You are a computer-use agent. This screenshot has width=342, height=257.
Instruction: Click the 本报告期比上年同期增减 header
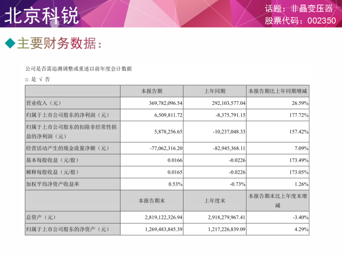[x=277, y=91]
